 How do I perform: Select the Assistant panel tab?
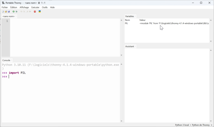point(129,46)
